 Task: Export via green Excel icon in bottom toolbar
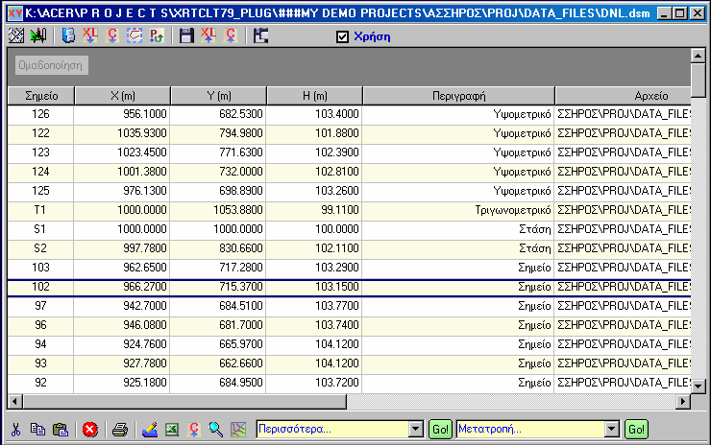tap(172, 429)
